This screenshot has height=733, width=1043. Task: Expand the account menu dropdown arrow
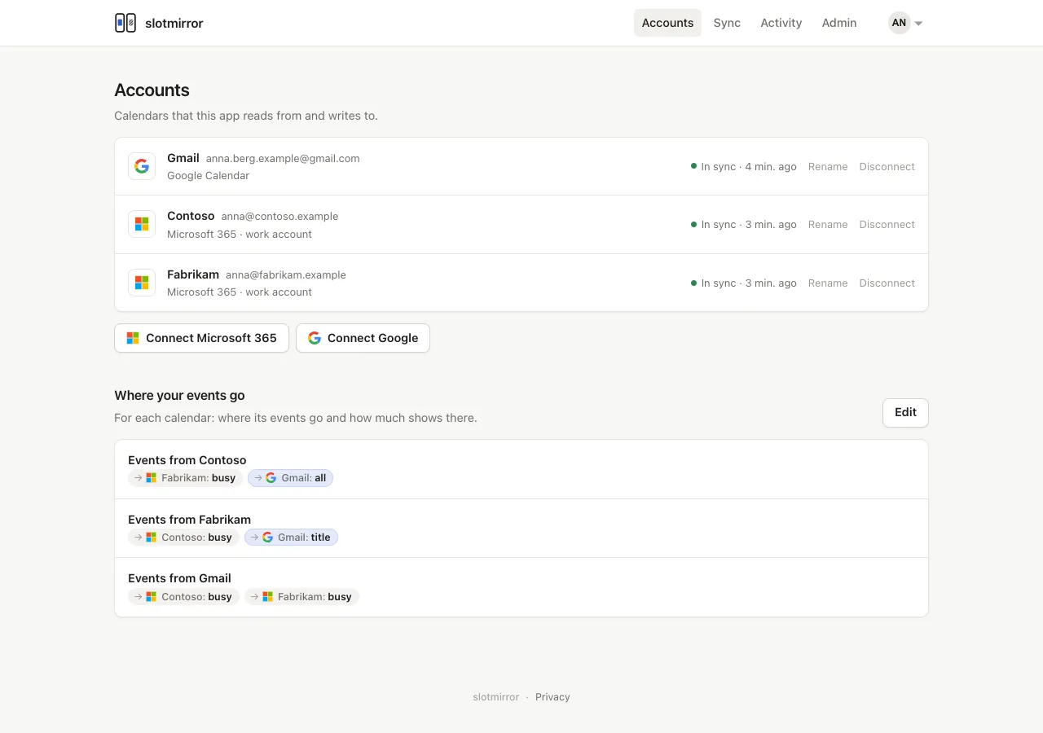(918, 24)
